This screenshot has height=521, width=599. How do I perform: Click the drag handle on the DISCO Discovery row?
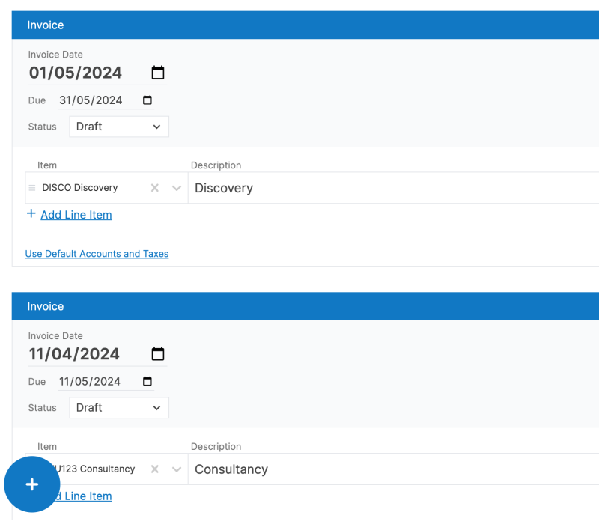[x=31, y=188]
